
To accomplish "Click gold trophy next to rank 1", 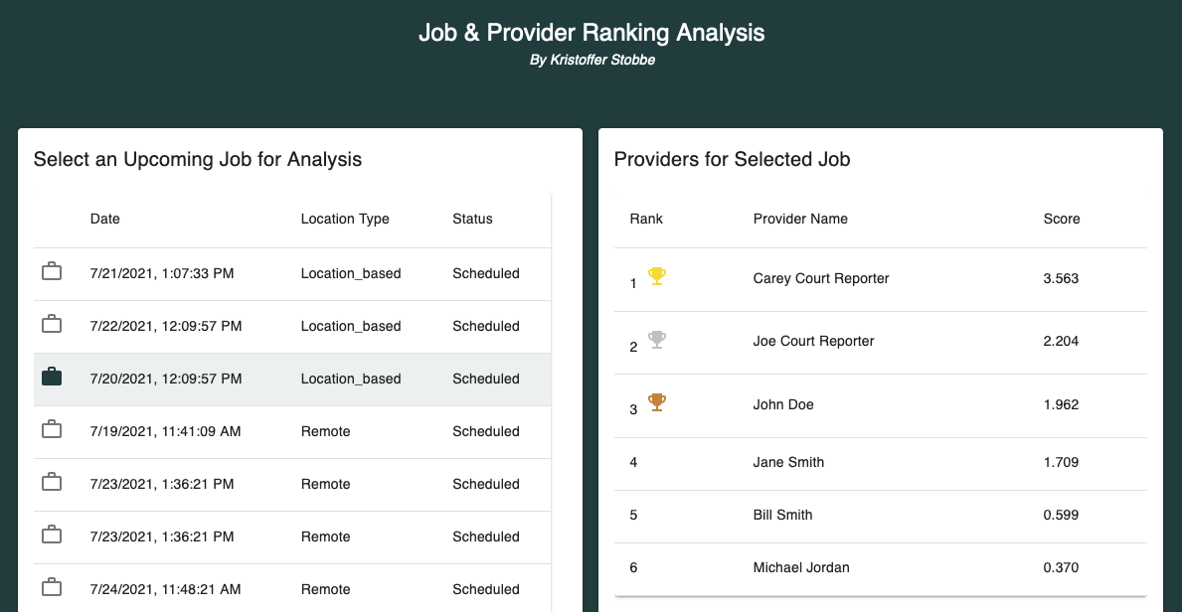I will coord(657,276).
